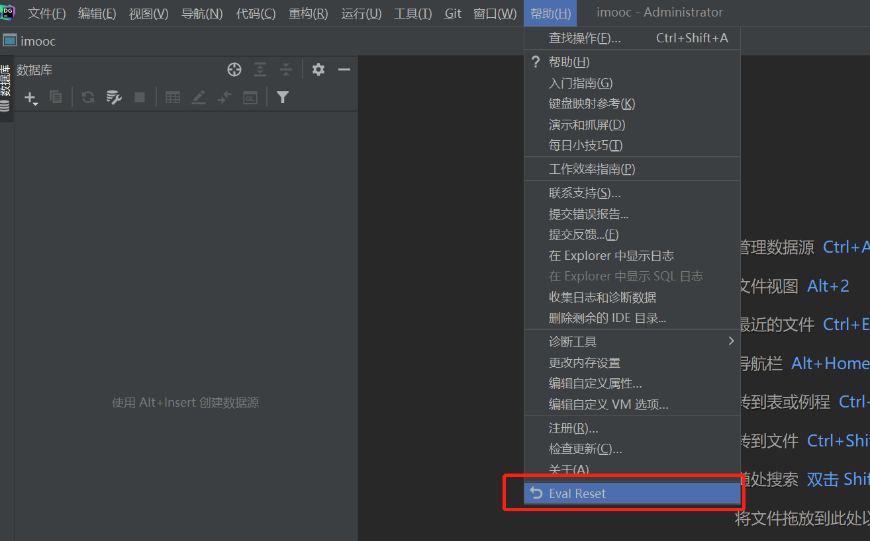Select 收集日志和诊断数据 menu item

[x=632, y=298]
